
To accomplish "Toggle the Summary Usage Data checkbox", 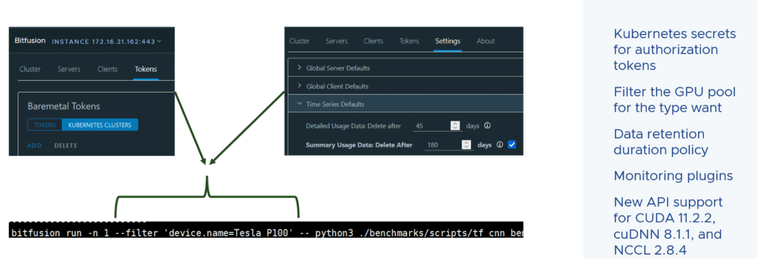I will (512, 145).
